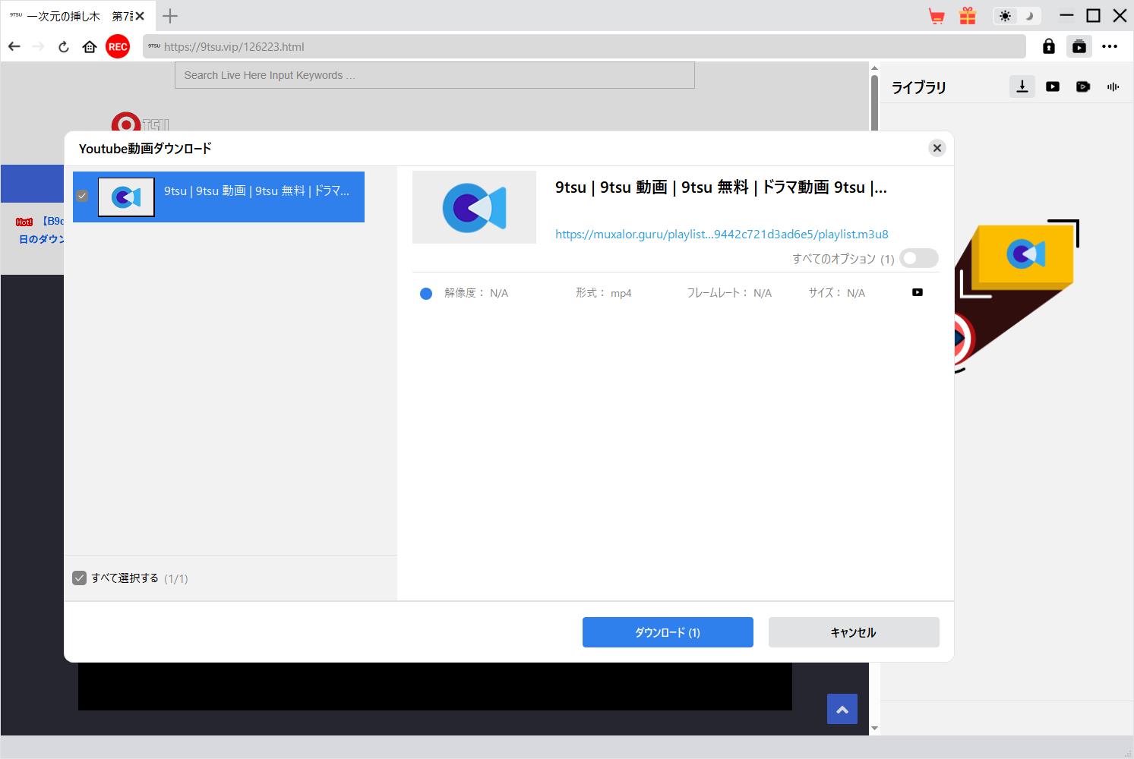Click the page scrollbar up arrow

click(874, 68)
